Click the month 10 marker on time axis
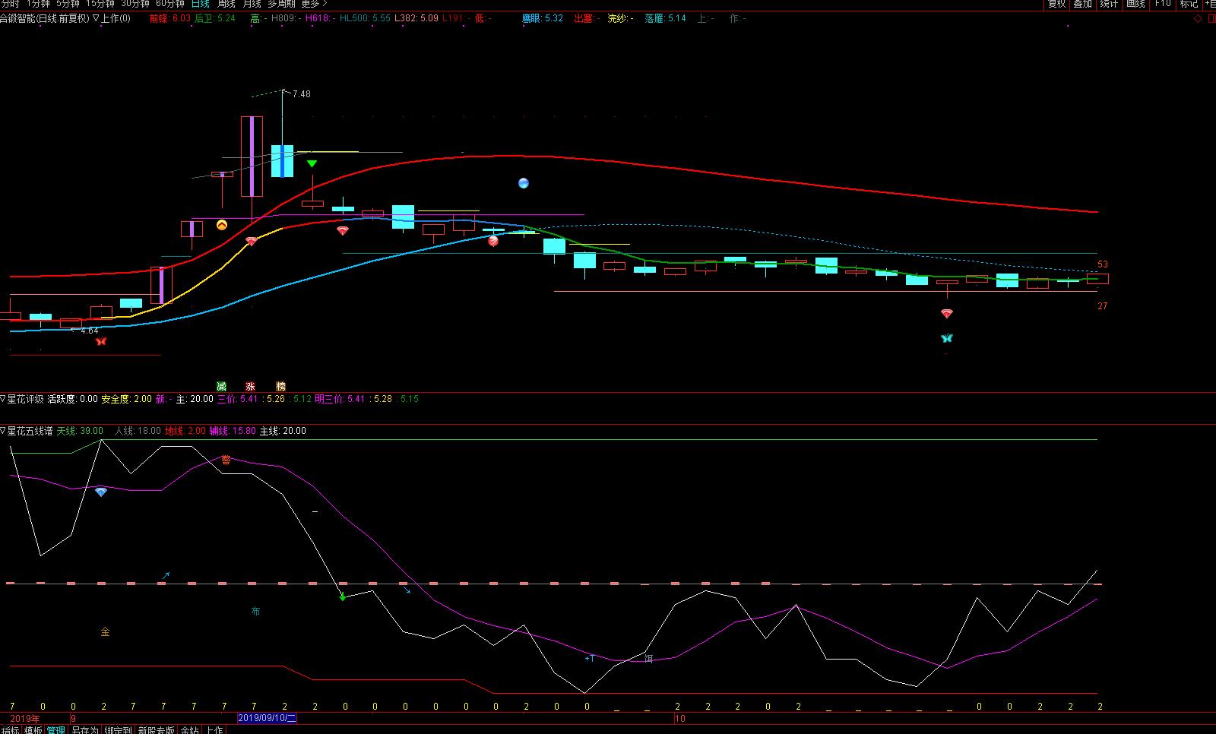Viewport: 1216px width, 734px height. (680, 718)
